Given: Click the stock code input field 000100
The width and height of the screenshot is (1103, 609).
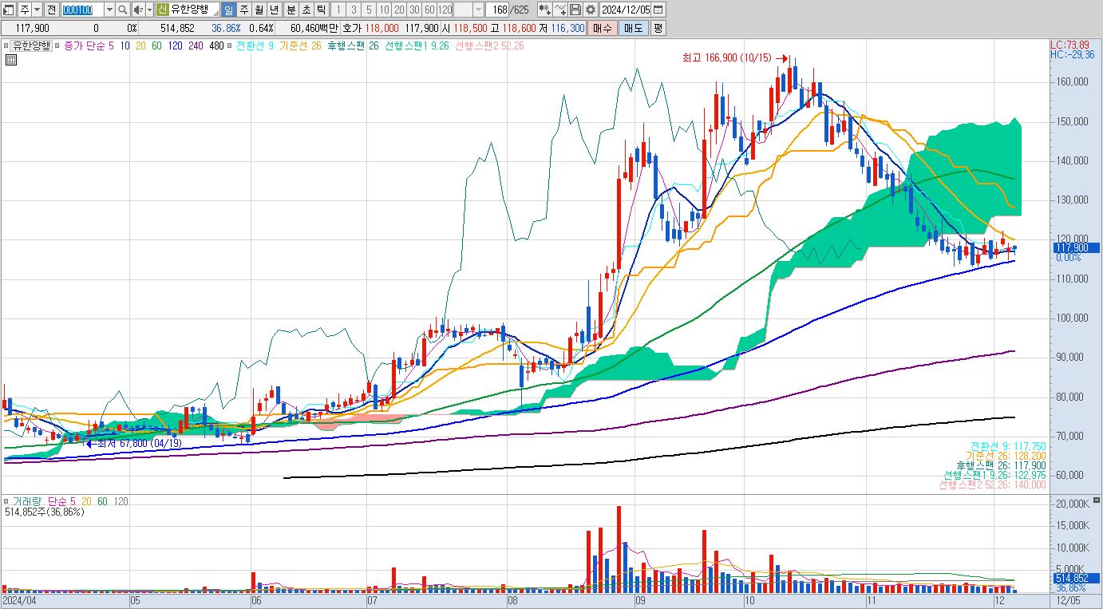Looking at the screenshot, I should [x=82, y=10].
